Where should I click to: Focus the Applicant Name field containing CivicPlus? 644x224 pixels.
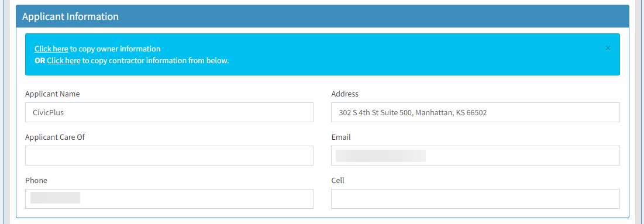[169, 112]
